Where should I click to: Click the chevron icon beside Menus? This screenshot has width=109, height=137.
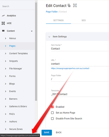[x=5, y=38]
